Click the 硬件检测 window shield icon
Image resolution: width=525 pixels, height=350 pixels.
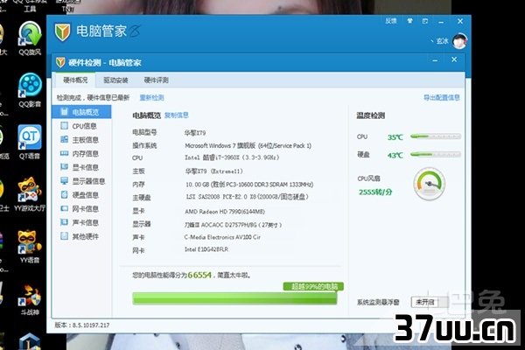pyautogui.click(x=60, y=62)
